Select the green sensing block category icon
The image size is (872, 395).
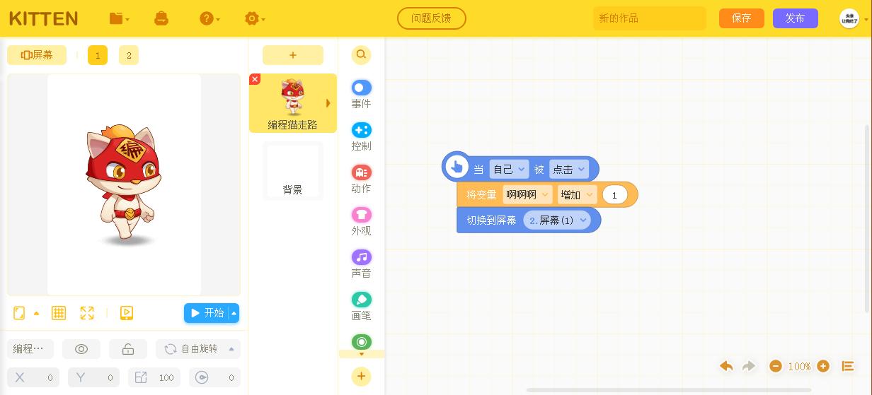(361, 342)
